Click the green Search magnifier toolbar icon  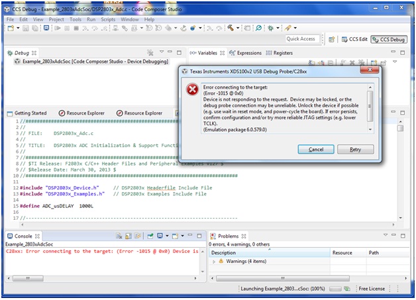coord(258,28)
